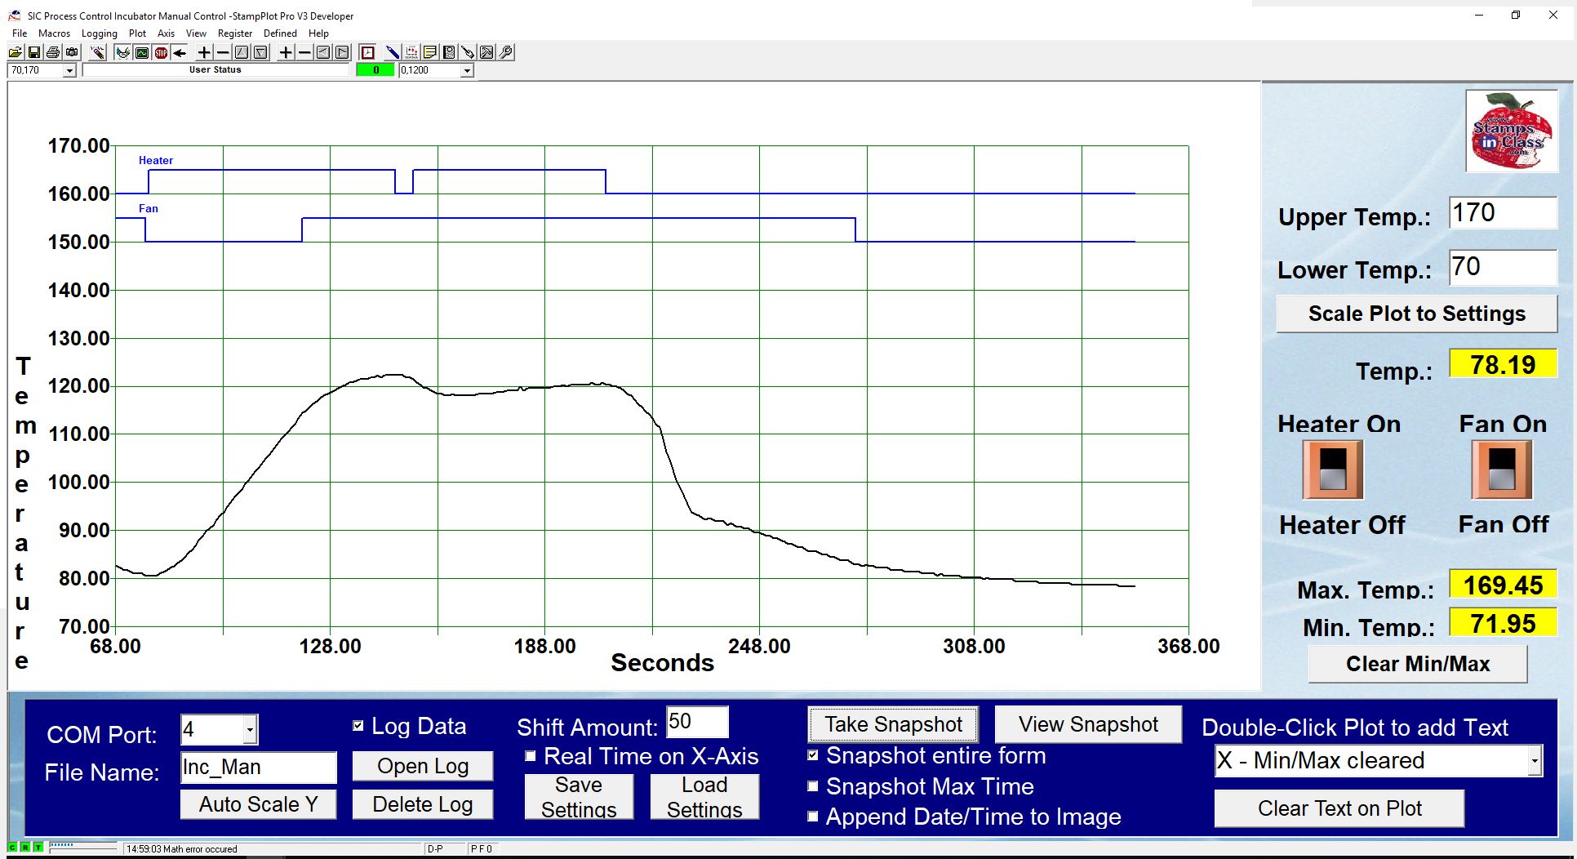Screen dimensions: 1577x859
Task: Click the Stamps in Class logo
Action: pos(1511,131)
